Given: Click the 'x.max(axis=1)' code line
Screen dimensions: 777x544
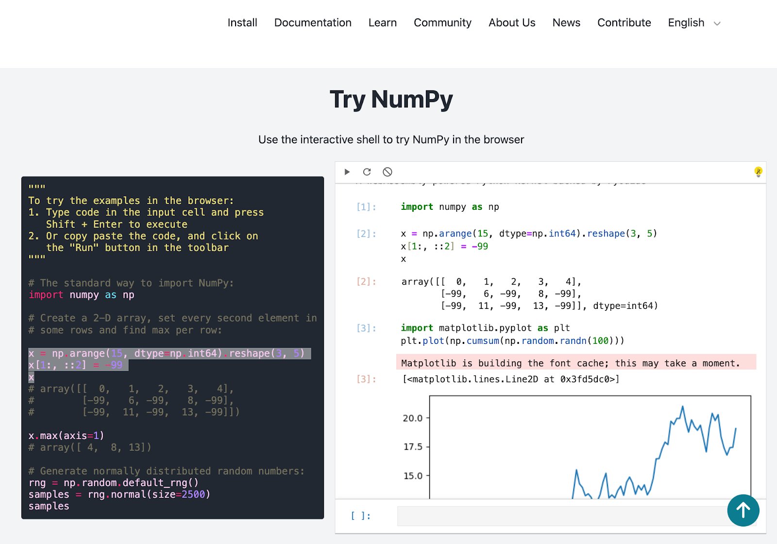Looking at the screenshot, I should [x=66, y=436].
